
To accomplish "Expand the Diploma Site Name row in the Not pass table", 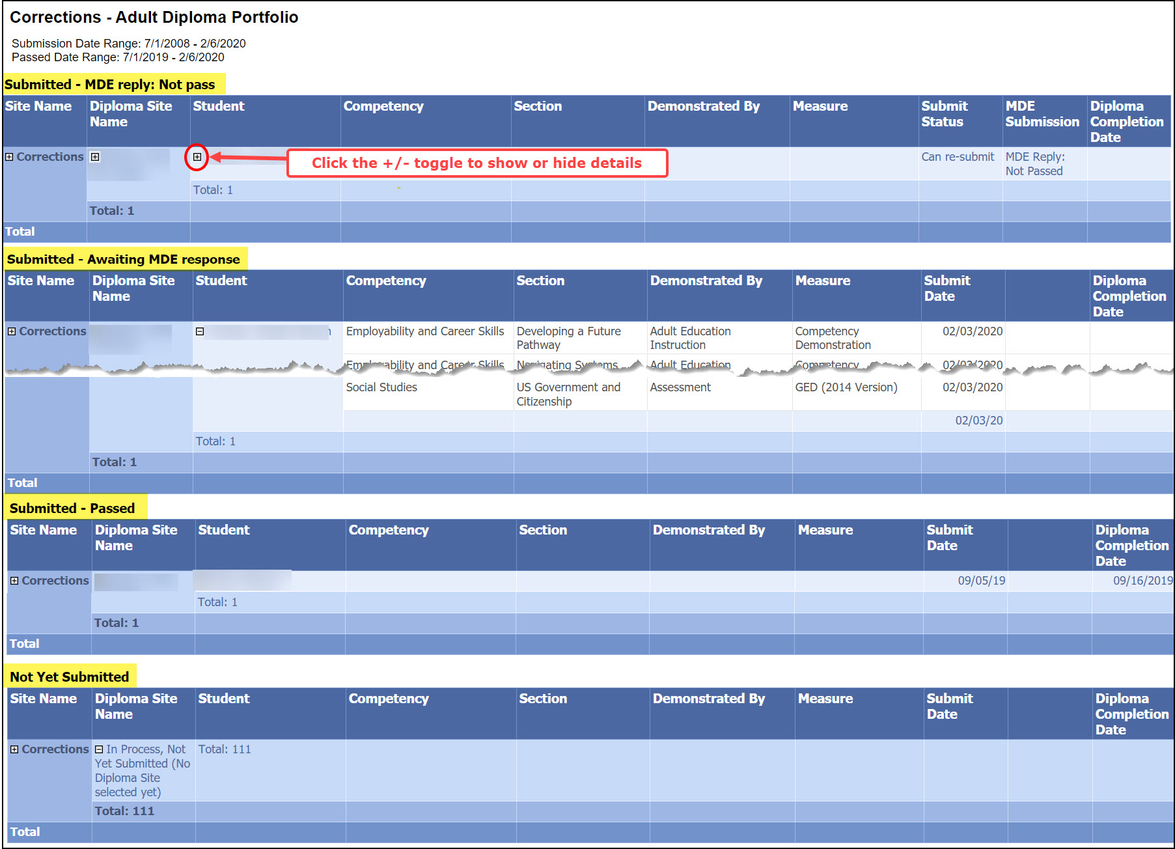I will (95, 157).
